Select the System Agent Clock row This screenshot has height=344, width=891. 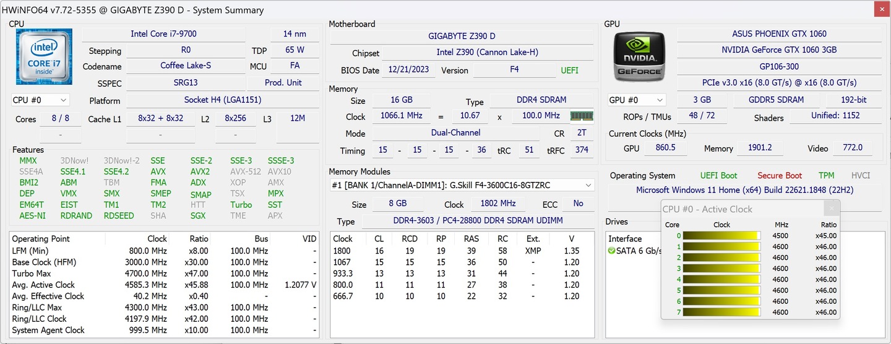point(165,330)
